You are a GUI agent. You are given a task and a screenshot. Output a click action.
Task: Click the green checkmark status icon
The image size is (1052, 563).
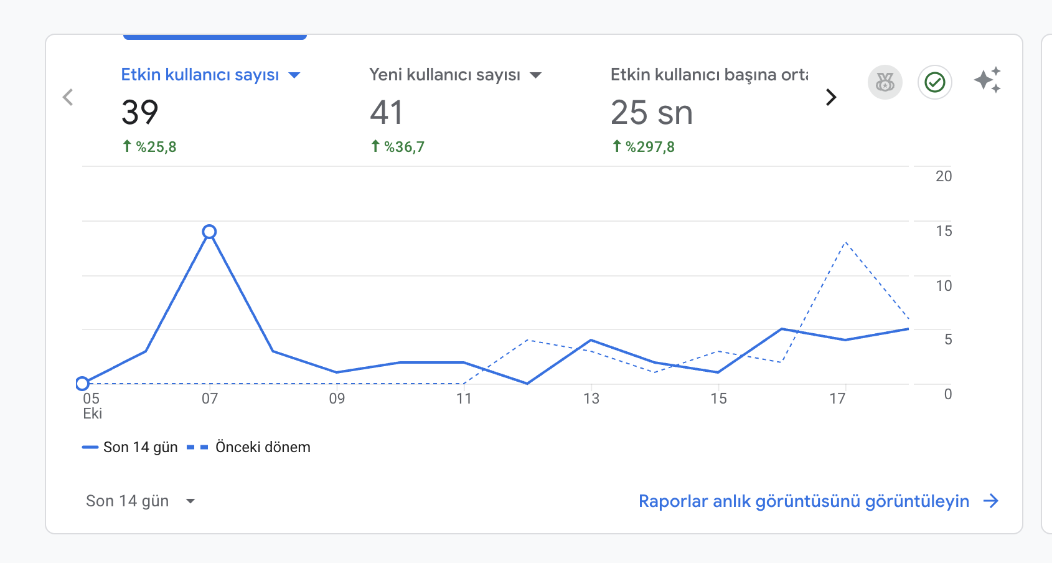tap(934, 82)
